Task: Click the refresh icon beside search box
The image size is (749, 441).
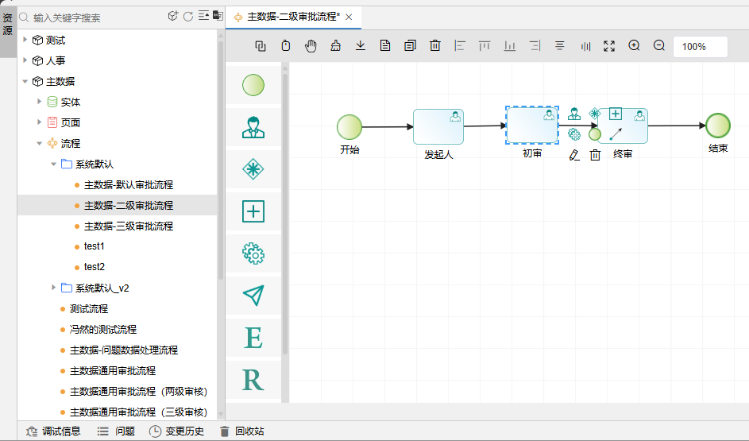Action: coord(188,17)
